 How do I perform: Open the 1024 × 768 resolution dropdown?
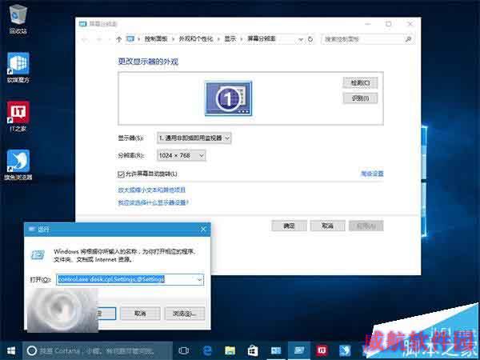coord(182,155)
